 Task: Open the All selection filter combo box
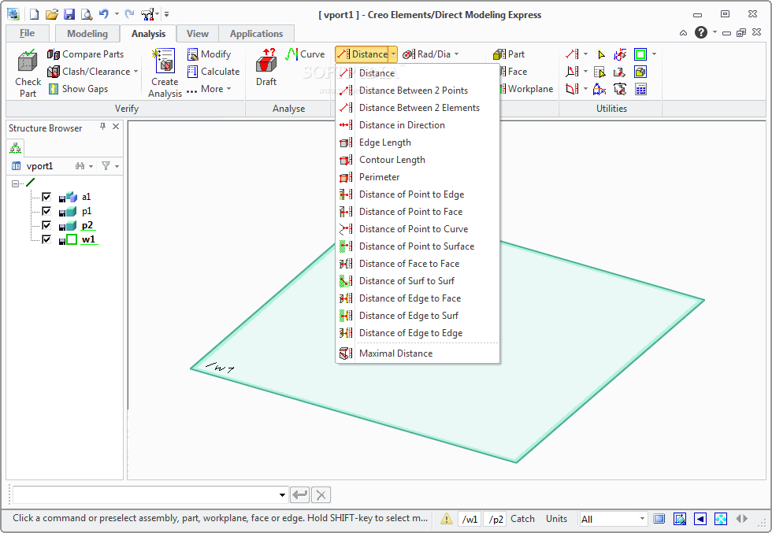coord(613,519)
